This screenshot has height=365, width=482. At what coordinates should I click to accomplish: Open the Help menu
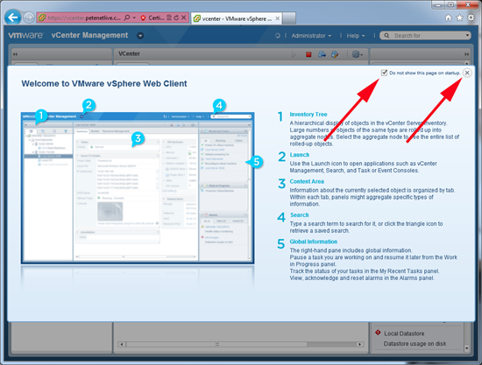[356, 36]
